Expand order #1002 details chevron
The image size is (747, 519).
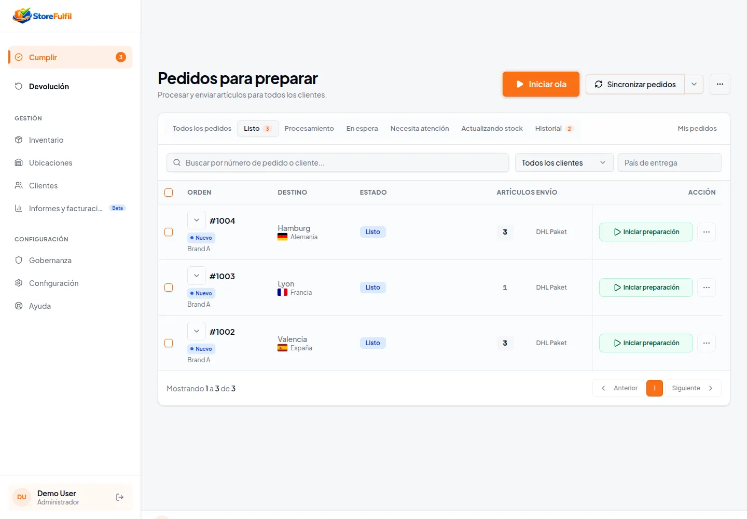coord(197,331)
